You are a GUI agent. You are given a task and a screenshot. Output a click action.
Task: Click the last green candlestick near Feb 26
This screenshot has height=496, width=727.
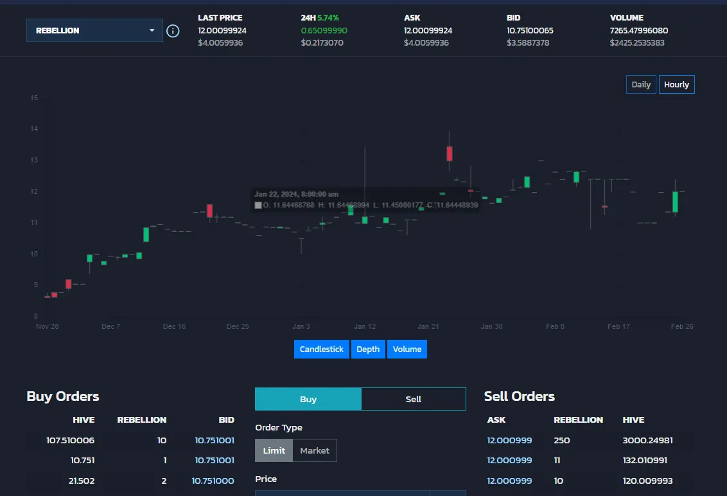pyautogui.click(x=675, y=202)
